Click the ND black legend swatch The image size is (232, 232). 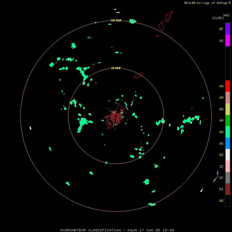228,201
